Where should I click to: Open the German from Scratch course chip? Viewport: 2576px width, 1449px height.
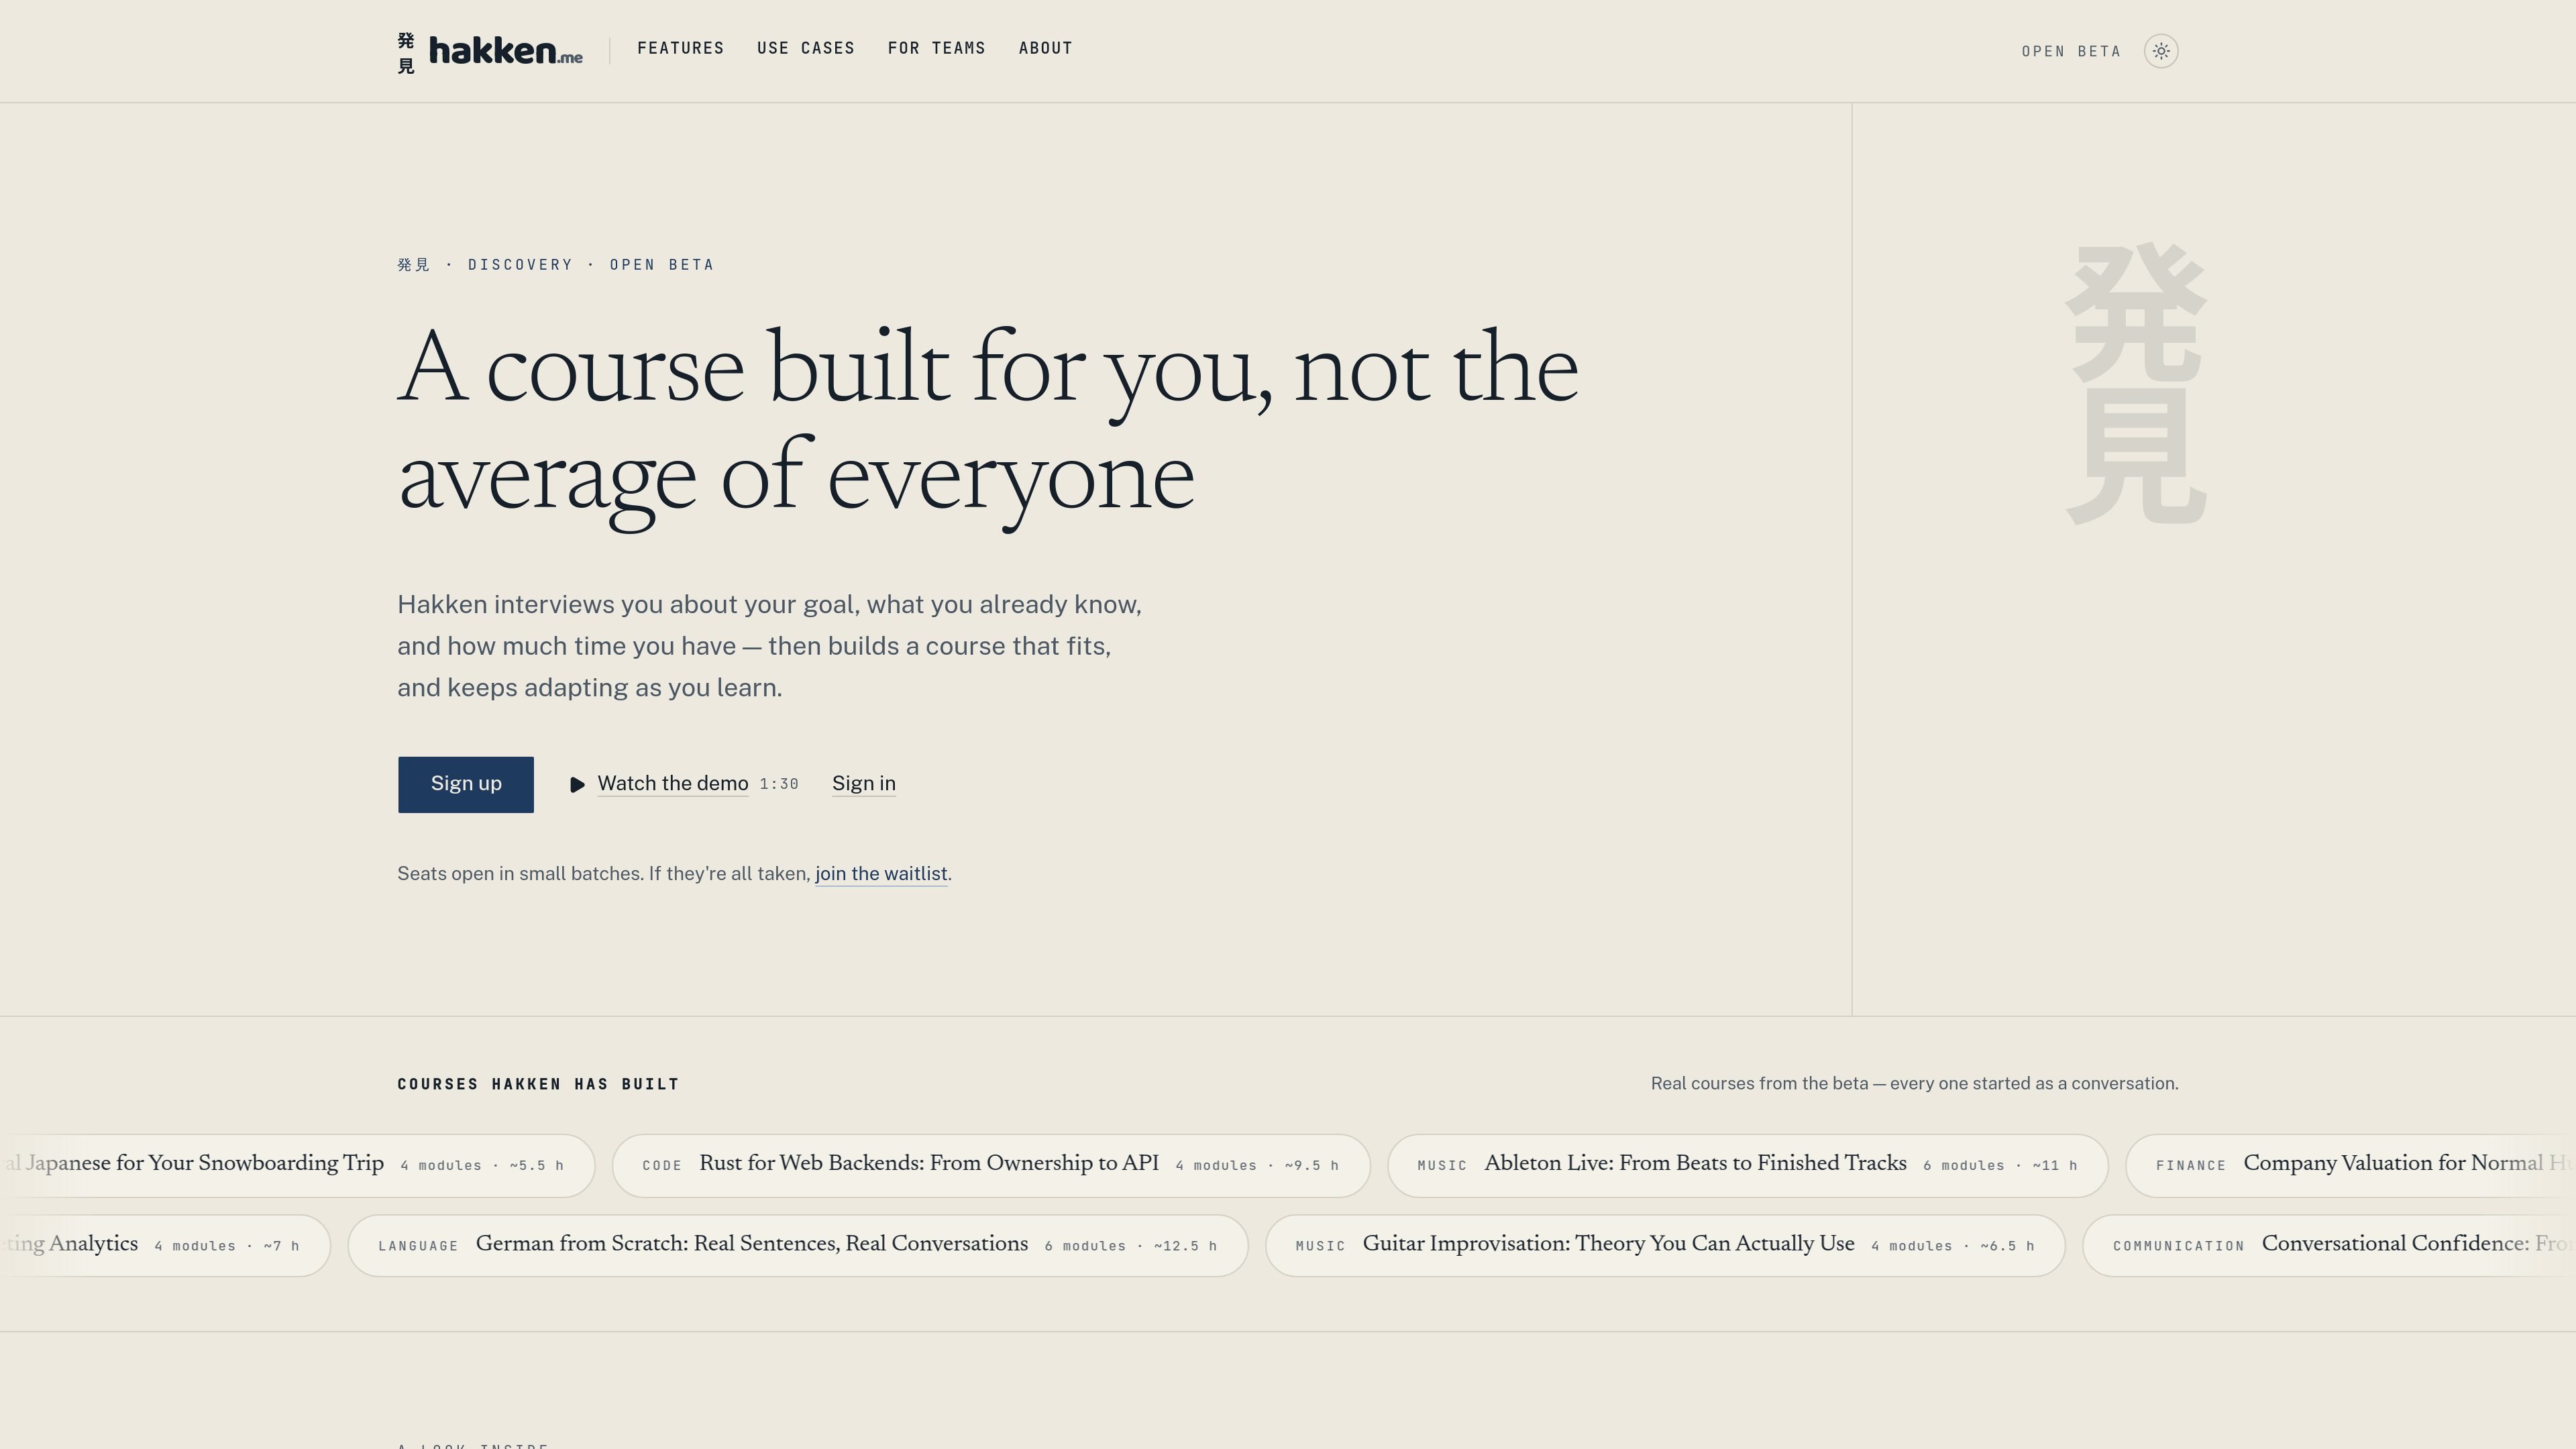click(x=798, y=1246)
